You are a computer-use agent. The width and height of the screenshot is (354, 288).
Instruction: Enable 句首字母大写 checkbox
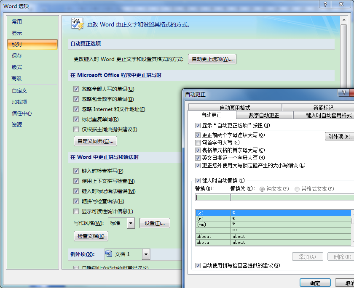(198, 143)
